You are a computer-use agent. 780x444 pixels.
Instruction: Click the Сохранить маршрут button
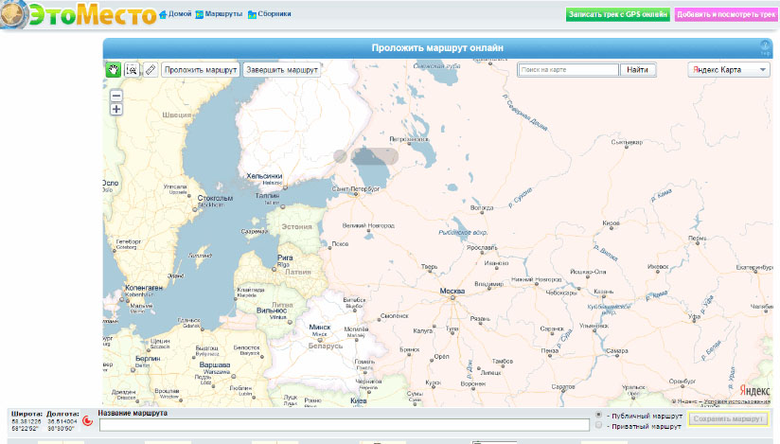coord(728,418)
